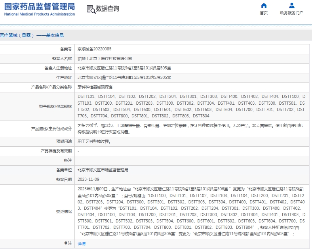Open the 详情 link in the 注 row
Viewport: 312px width, 251px height.
(x=82, y=243)
